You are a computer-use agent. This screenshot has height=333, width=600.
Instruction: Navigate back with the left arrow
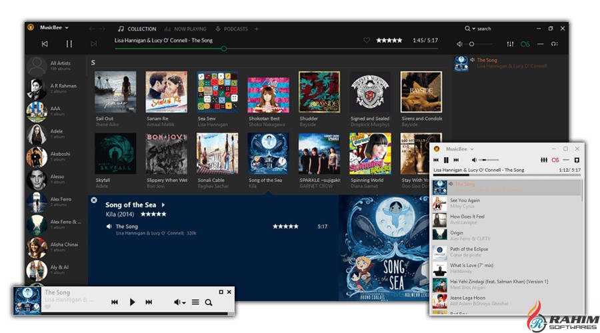[91, 29]
